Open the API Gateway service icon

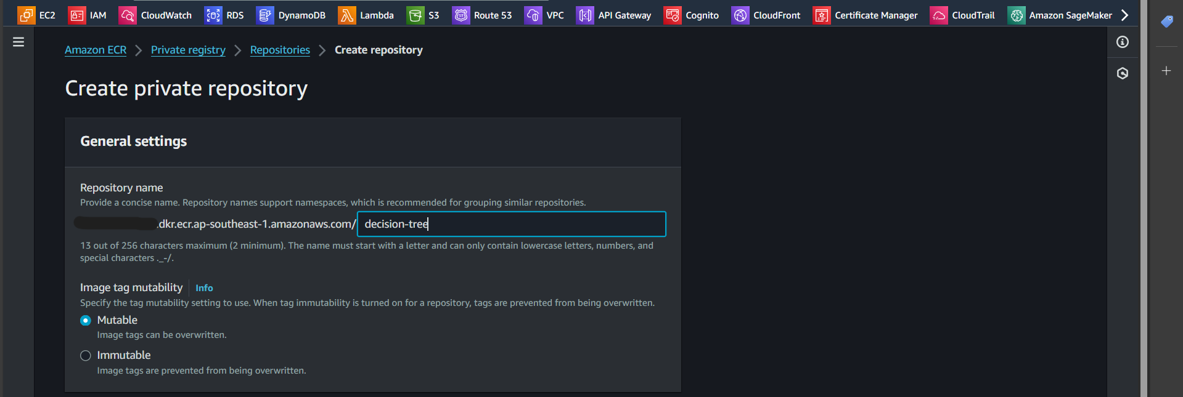[584, 15]
